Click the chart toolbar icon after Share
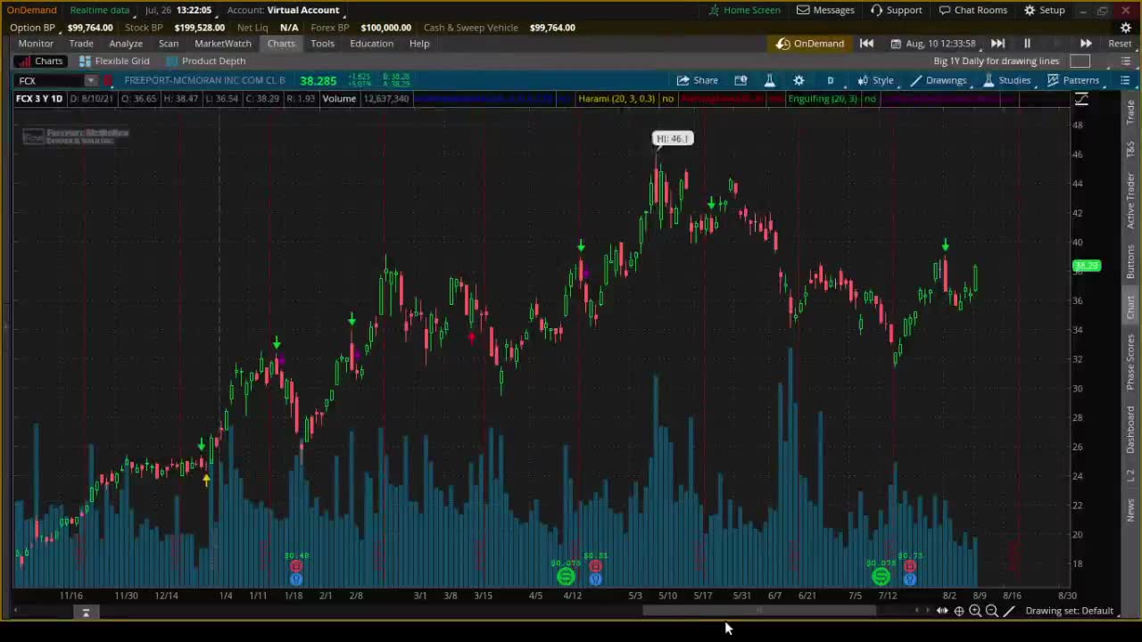The width and height of the screenshot is (1142, 642). (x=741, y=80)
